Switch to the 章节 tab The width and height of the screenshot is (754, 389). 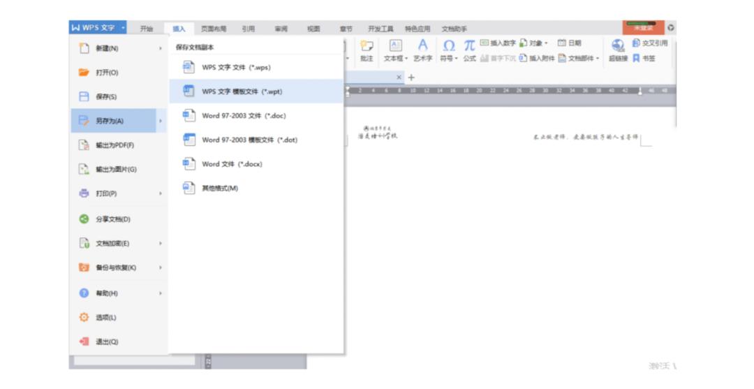click(x=346, y=29)
